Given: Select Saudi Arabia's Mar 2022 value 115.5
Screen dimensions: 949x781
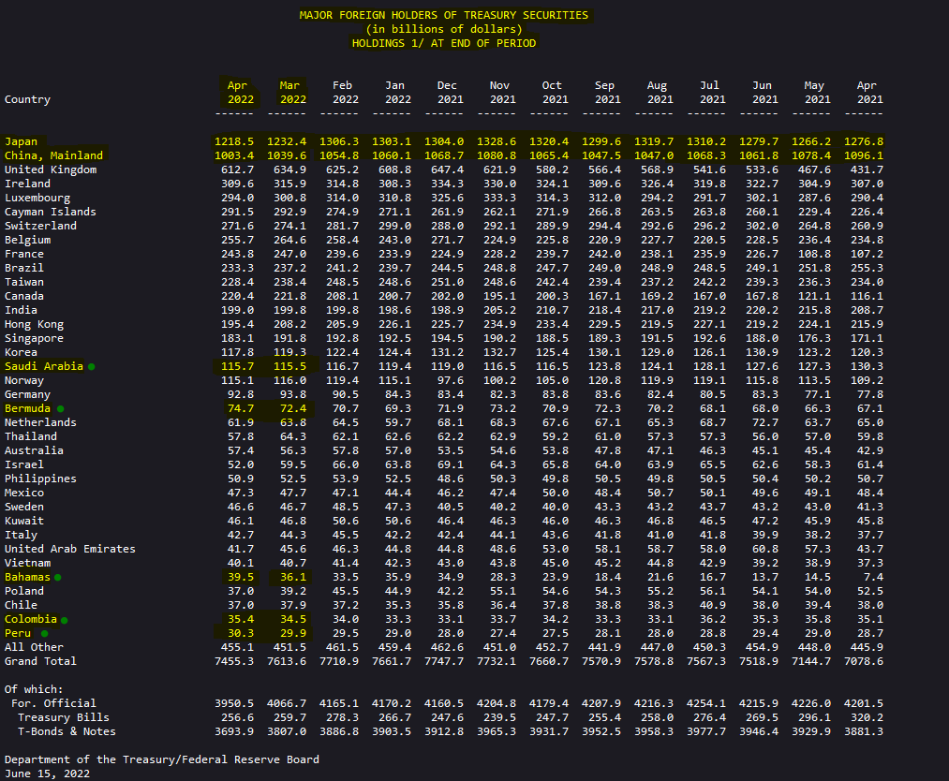Looking at the screenshot, I should pos(289,366).
